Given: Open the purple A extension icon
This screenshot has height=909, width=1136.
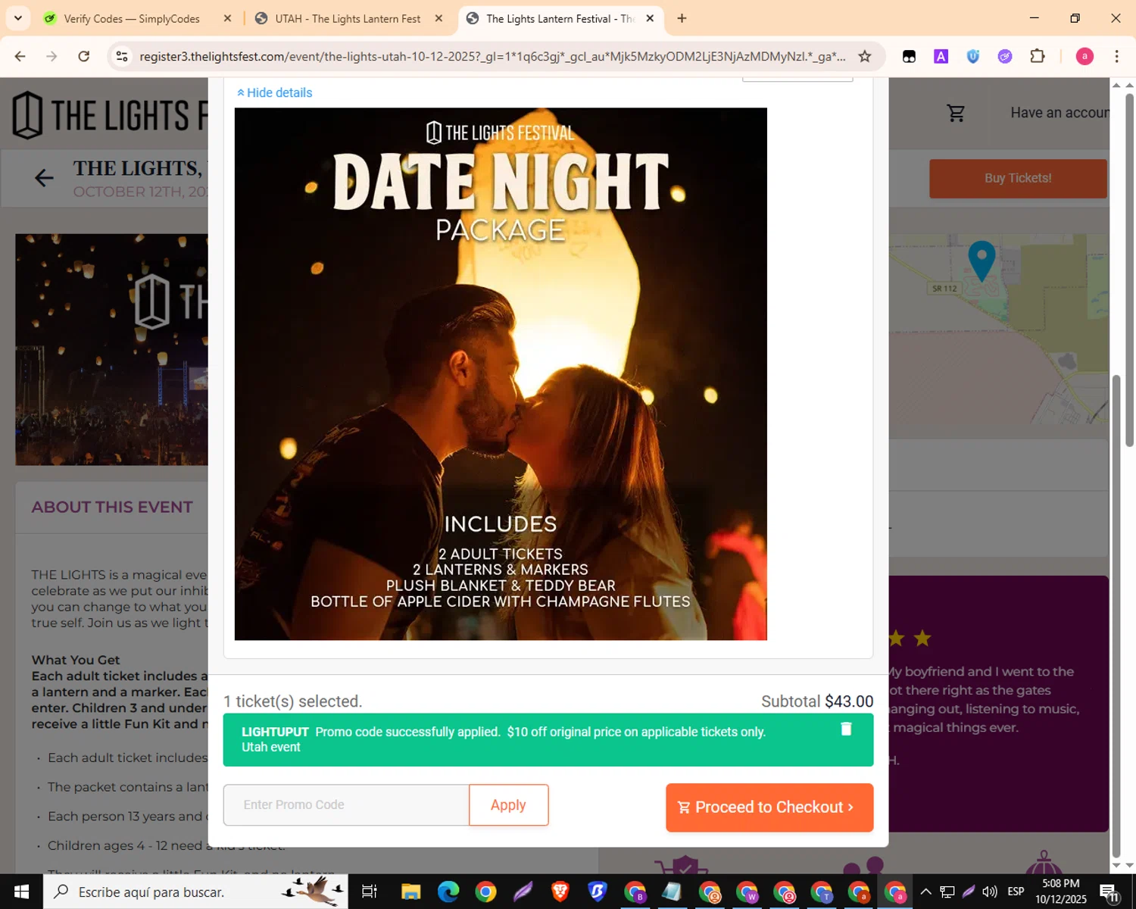Looking at the screenshot, I should [941, 56].
